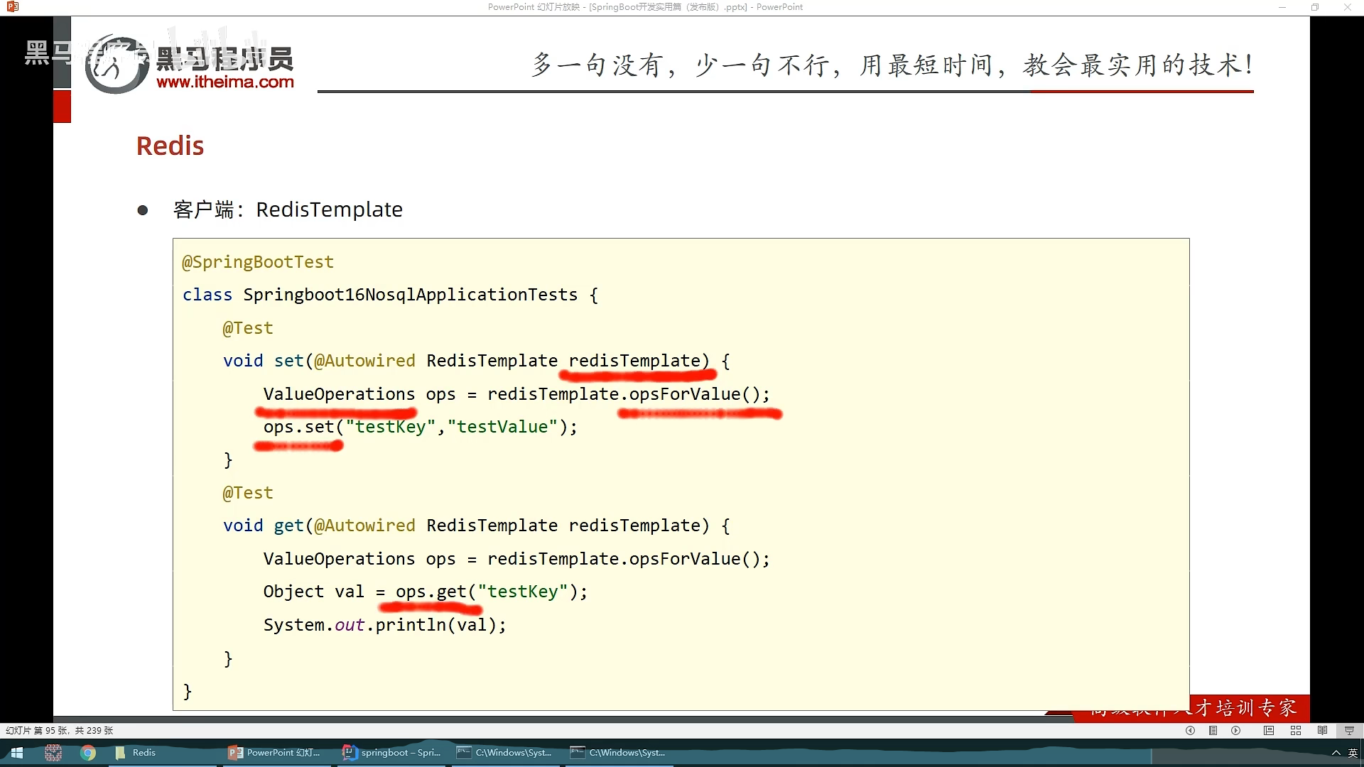Switch to Normal view icon
This screenshot has width=1364, height=767.
[1269, 730]
